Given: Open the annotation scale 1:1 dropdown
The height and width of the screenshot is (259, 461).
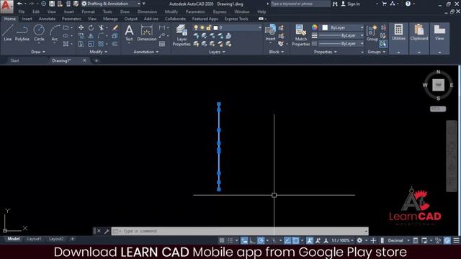Looking at the screenshot, I should click(342, 240).
